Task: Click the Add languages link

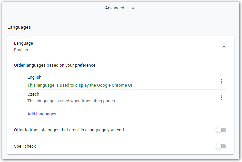Action: pos(42,114)
